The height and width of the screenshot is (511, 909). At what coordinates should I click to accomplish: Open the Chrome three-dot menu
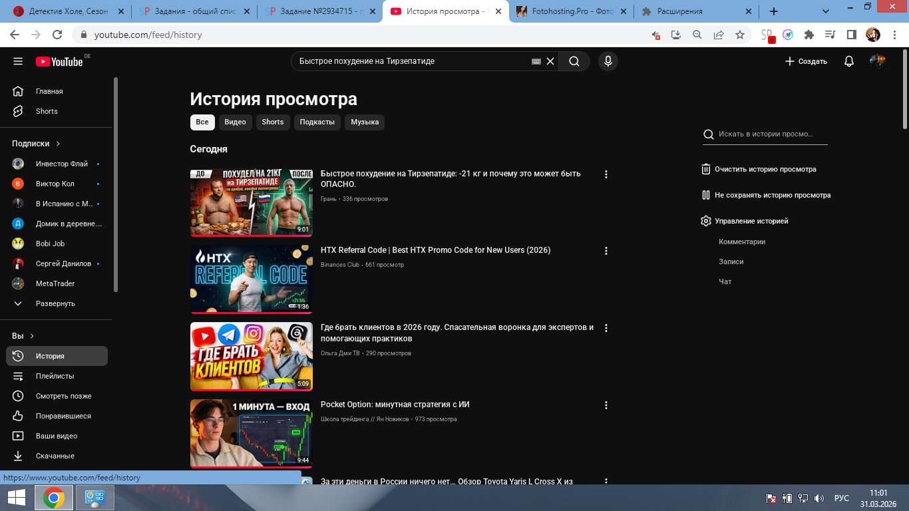893,35
